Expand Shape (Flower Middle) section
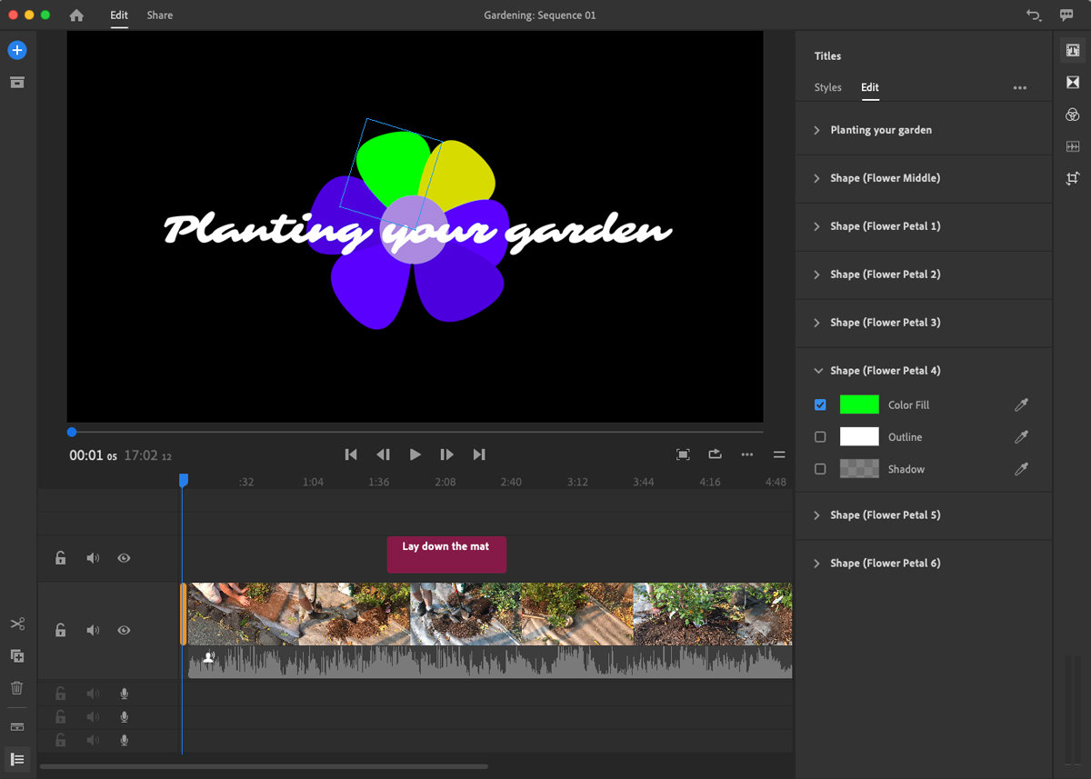The image size is (1091, 779). [817, 178]
